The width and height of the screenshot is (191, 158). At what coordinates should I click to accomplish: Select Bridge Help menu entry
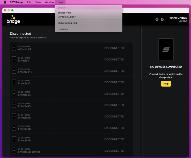coord(64,13)
